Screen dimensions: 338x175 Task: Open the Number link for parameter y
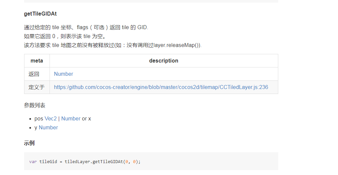click(x=48, y=128)
